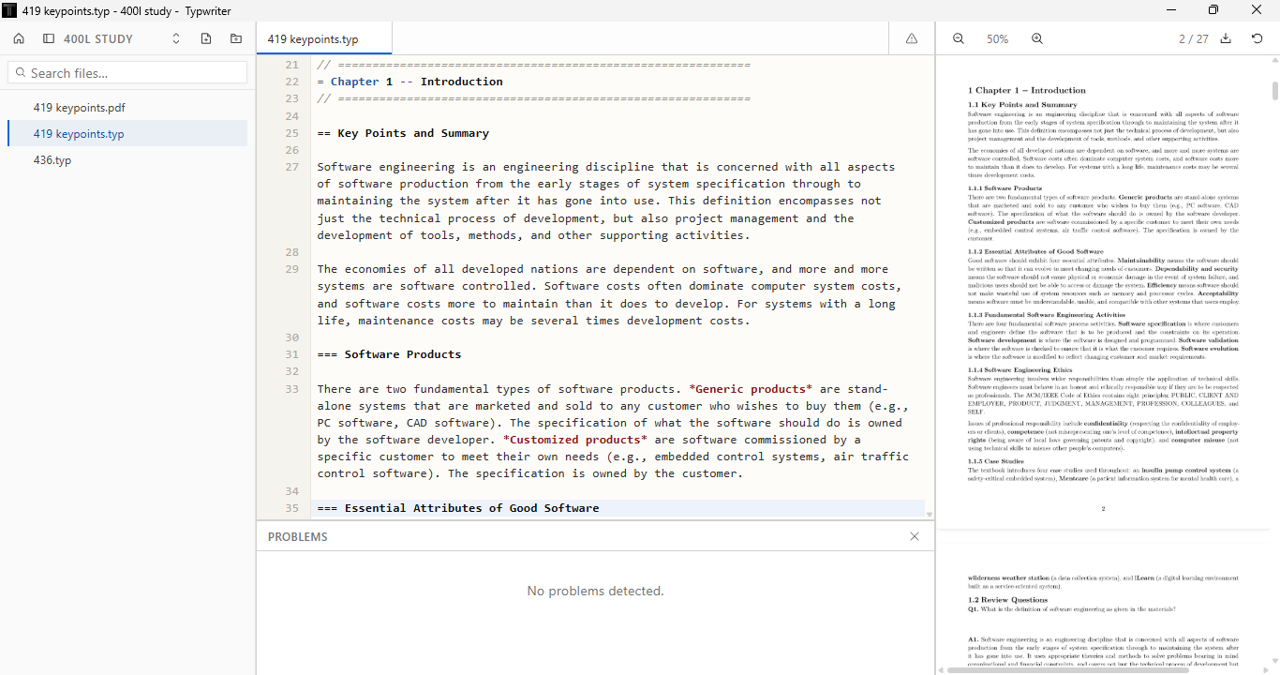Click the Home icon
The height and width of the screenshot is (675, 1280).
(19, 38)
